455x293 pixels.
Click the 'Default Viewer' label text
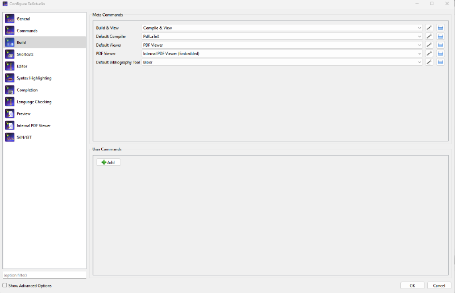pyautogui.click(x=109, y=45)
